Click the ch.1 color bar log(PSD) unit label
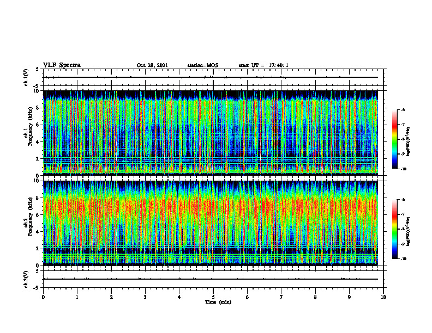Screen dimensions: 432x333 (x=409, y=142)
